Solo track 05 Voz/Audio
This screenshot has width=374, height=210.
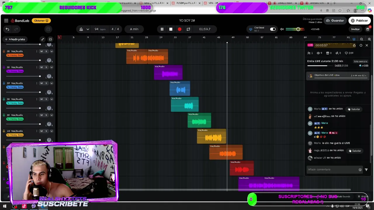click(x=46, y=51)
